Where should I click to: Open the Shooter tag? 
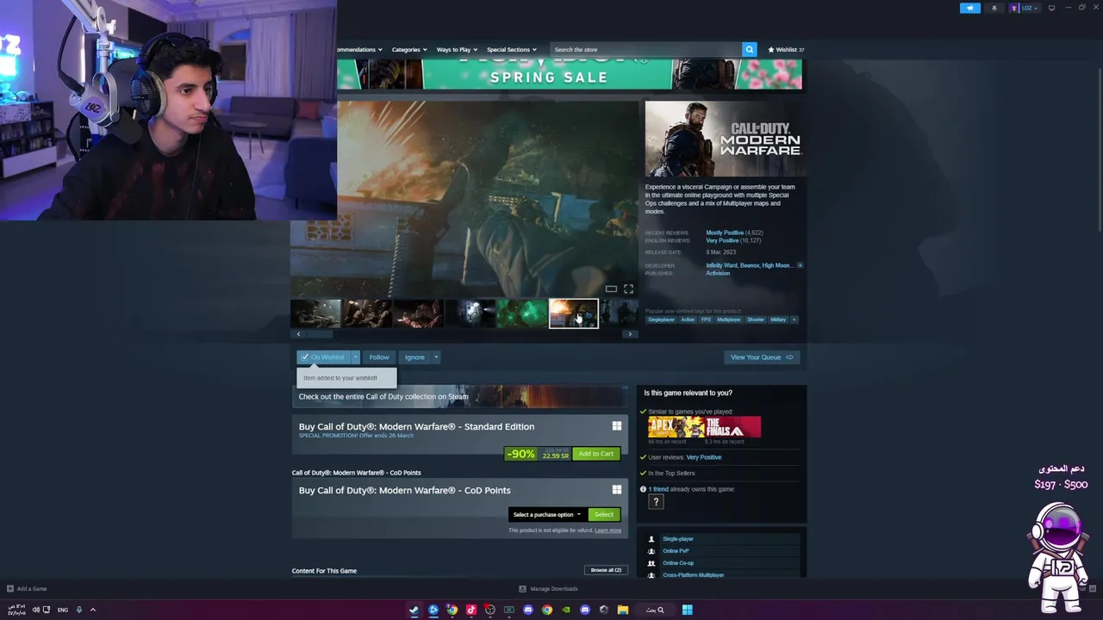coord(756,319)
